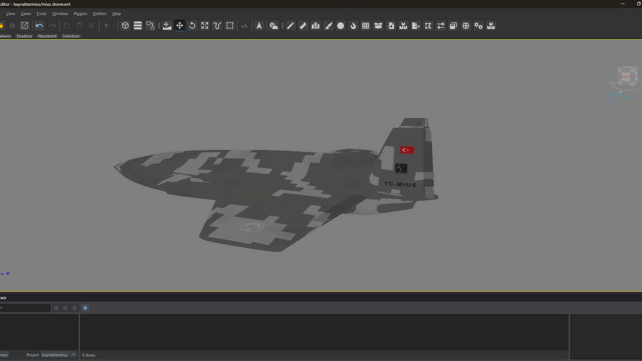The image size is (642, 361).
Task: Click the flame icon in toolbar
Action: click(353, 26)
